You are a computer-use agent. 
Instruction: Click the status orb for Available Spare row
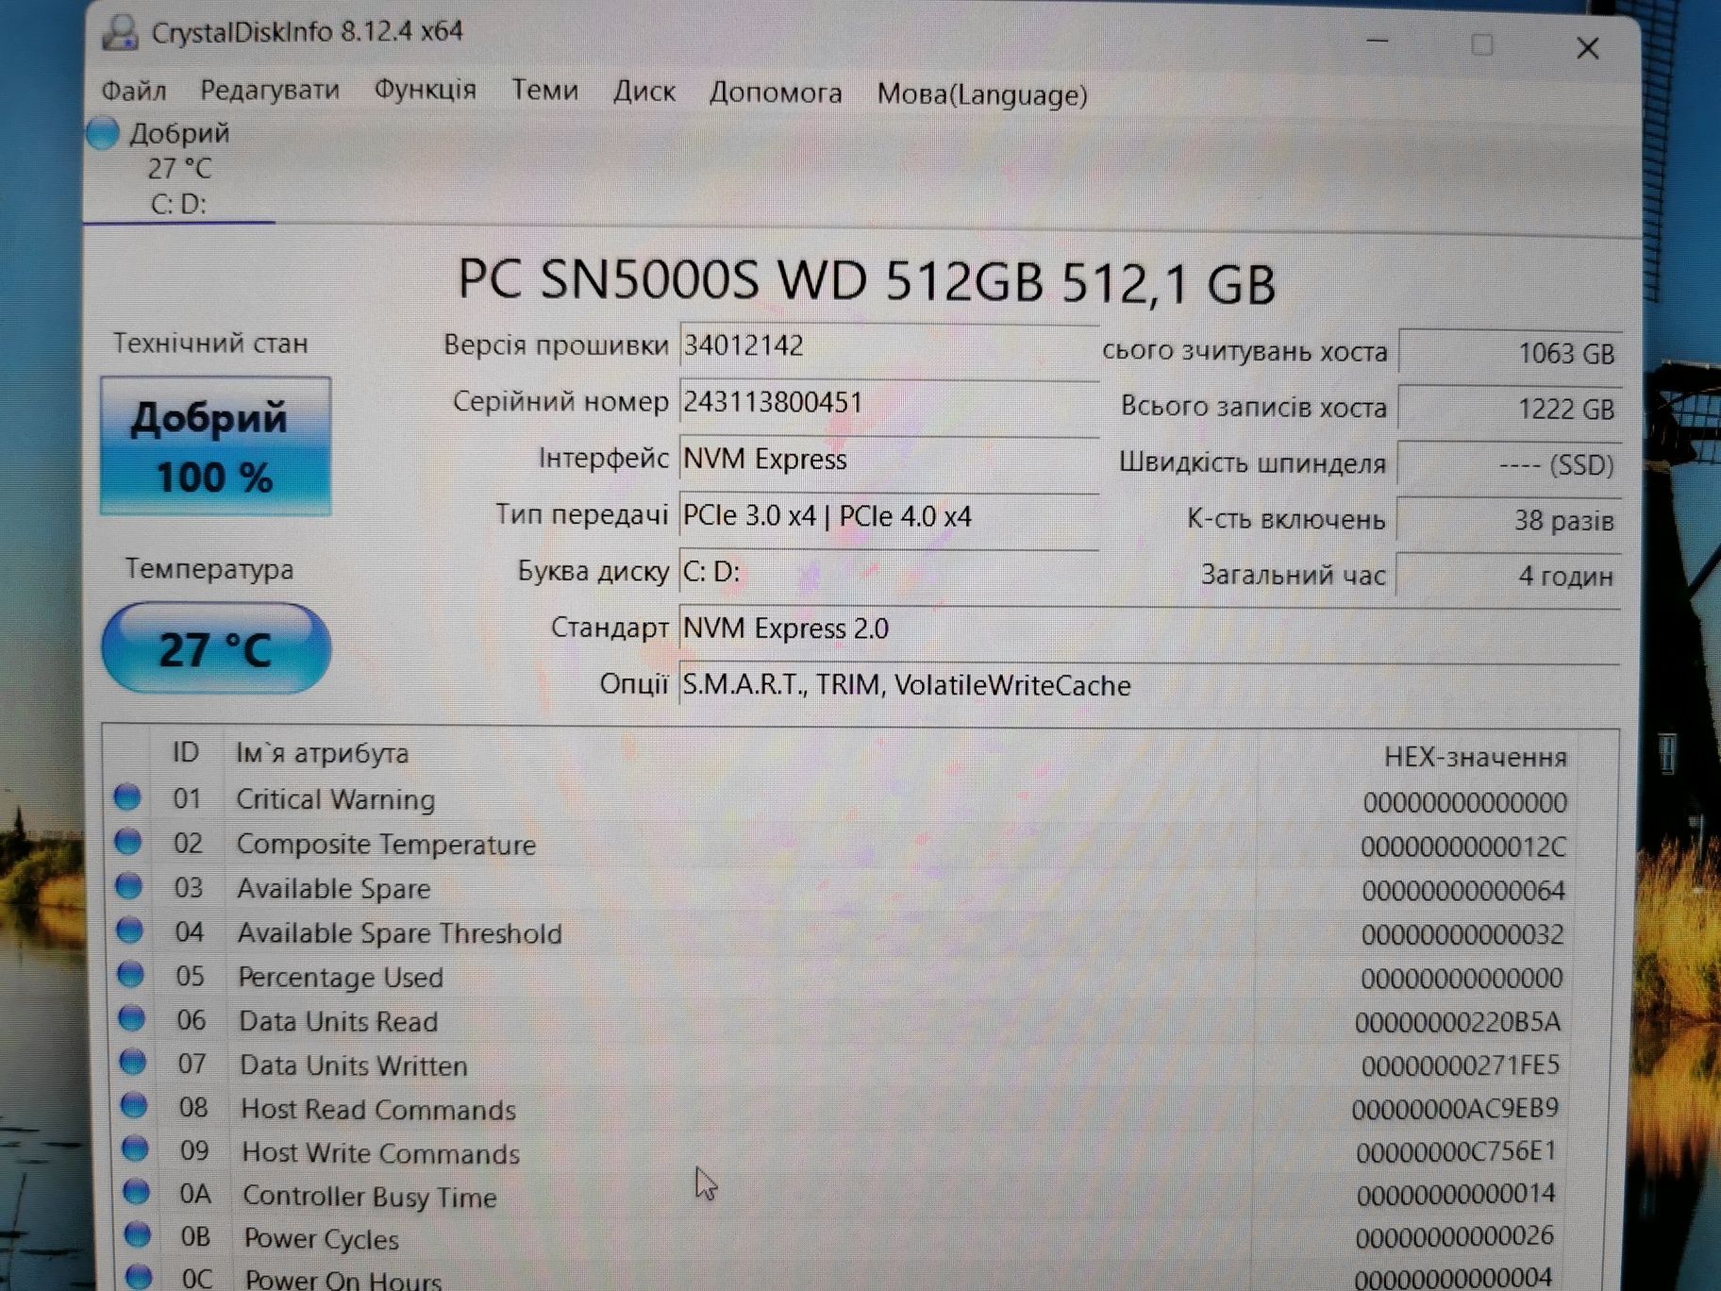[x=129, y=886]
